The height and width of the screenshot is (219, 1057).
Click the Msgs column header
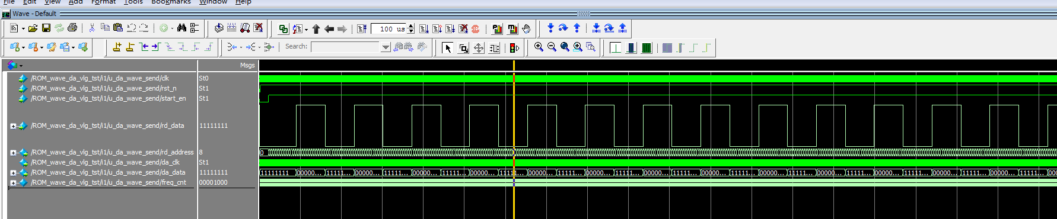point(228,65)
